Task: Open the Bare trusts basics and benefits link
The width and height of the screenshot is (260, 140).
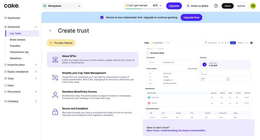Action: pos(176,130)
